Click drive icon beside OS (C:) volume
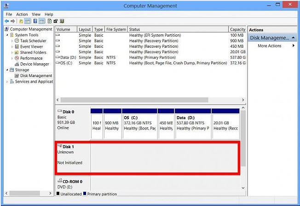 (x=58, y=62)
